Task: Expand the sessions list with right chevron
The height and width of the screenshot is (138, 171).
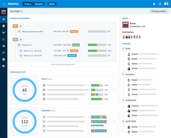Action: [115, 121]
